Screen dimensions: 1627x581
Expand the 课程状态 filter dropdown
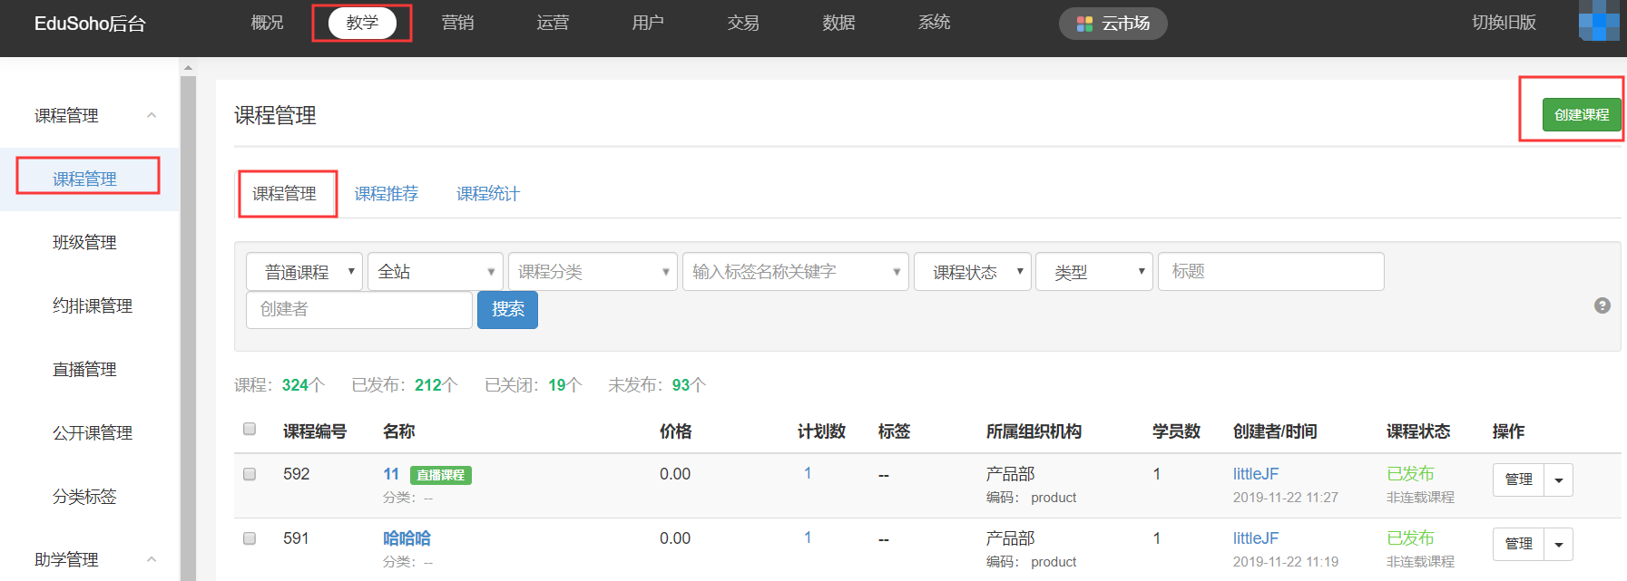click(972, 272)
